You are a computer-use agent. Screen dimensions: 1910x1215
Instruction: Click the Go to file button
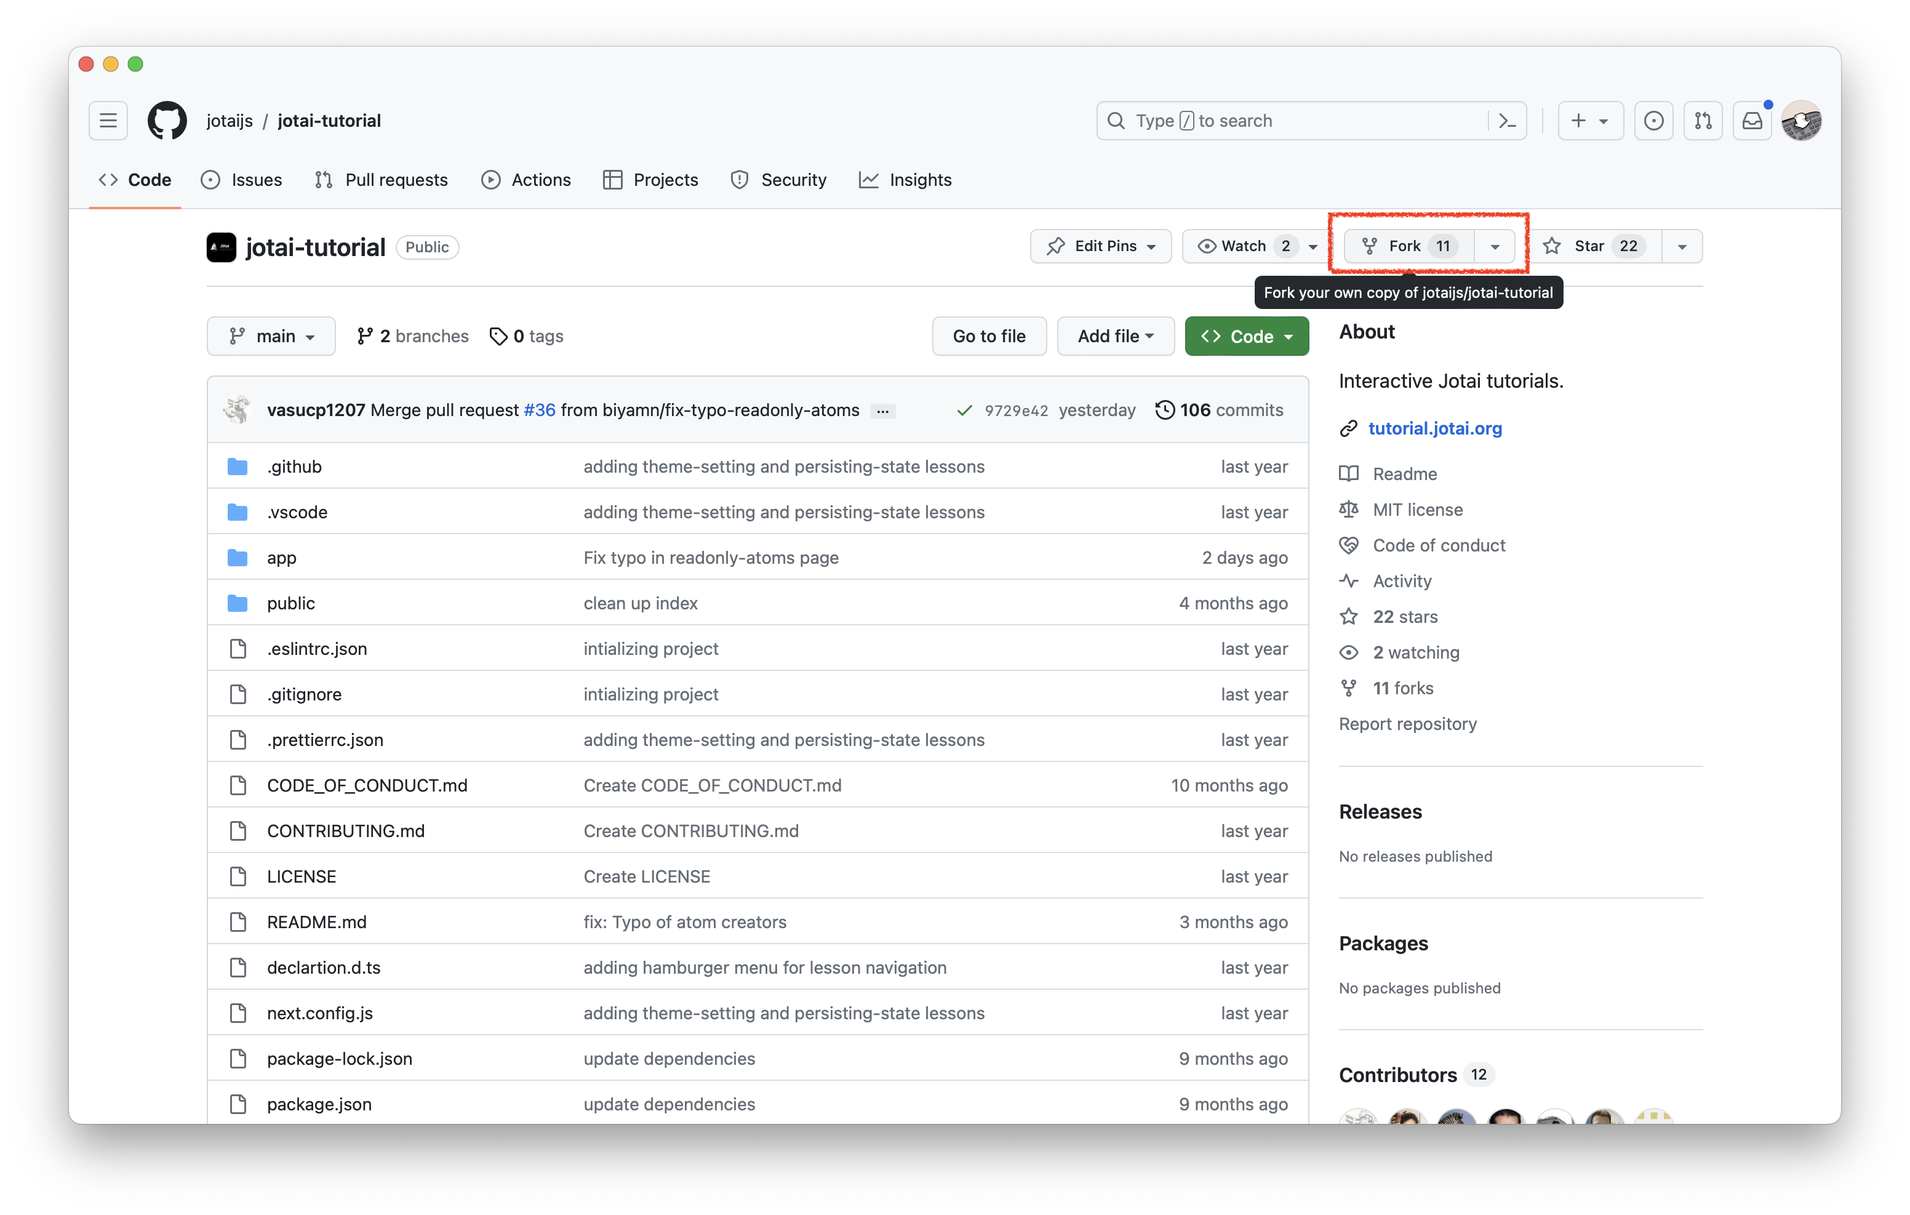point(989,337)
